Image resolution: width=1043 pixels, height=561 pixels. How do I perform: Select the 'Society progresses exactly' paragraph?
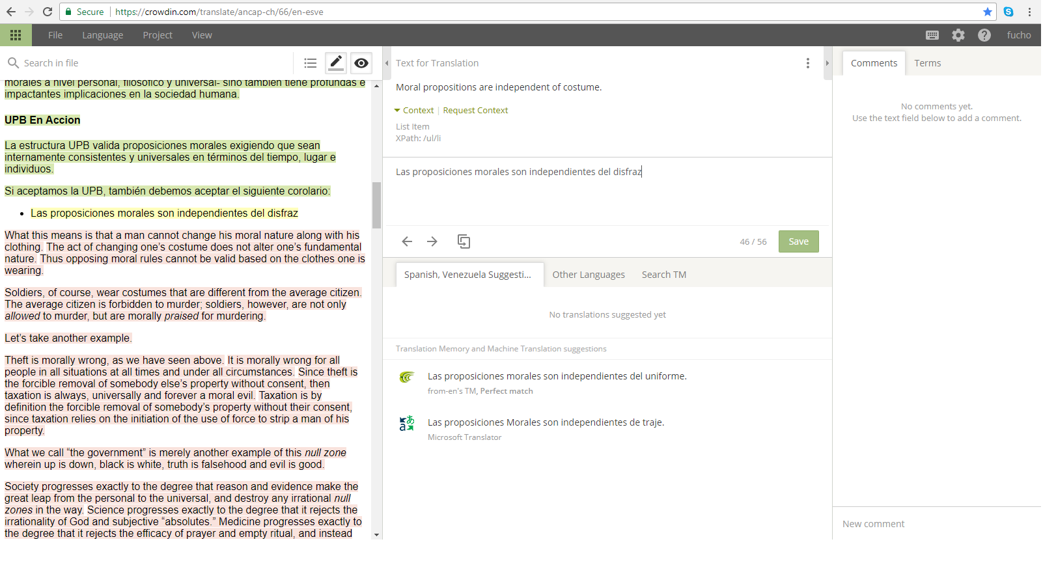[x=183, y=510]
